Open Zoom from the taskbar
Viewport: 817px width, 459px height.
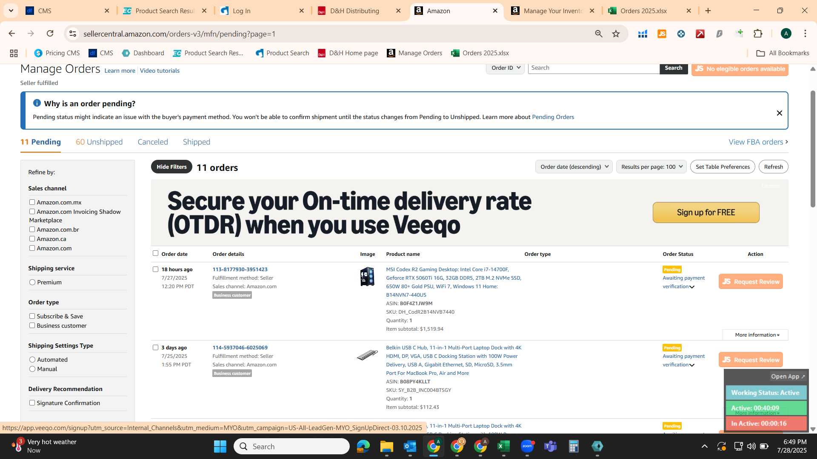(527, 446)
